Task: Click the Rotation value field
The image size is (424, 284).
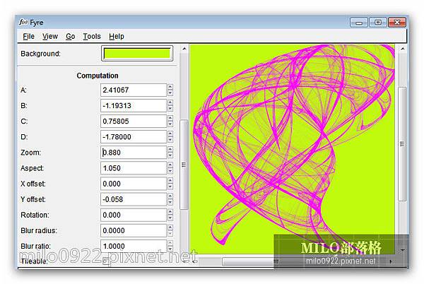Action: (x=134, y=215)
